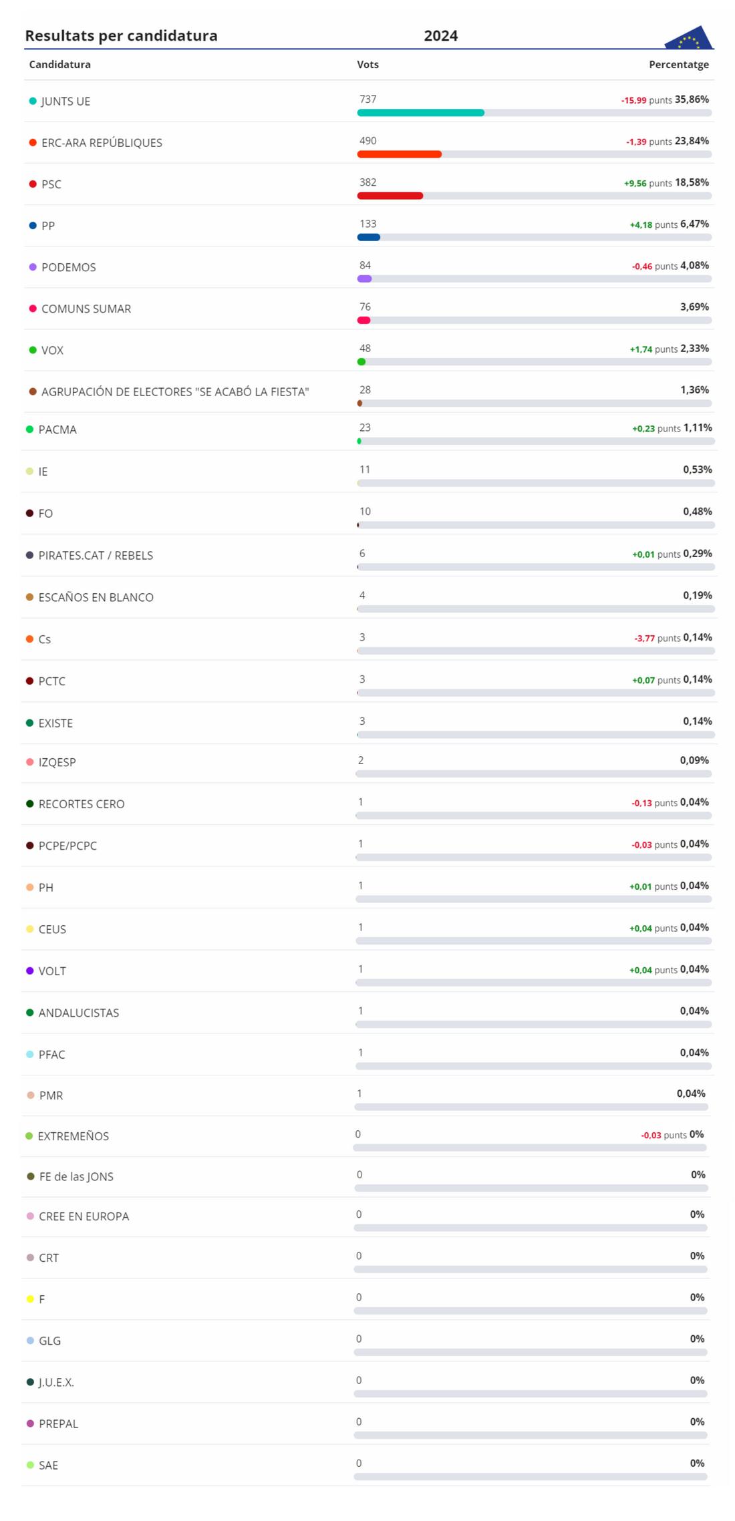Click the Candidatura column header
This screenshot has width=735, height=1521.
60,65
